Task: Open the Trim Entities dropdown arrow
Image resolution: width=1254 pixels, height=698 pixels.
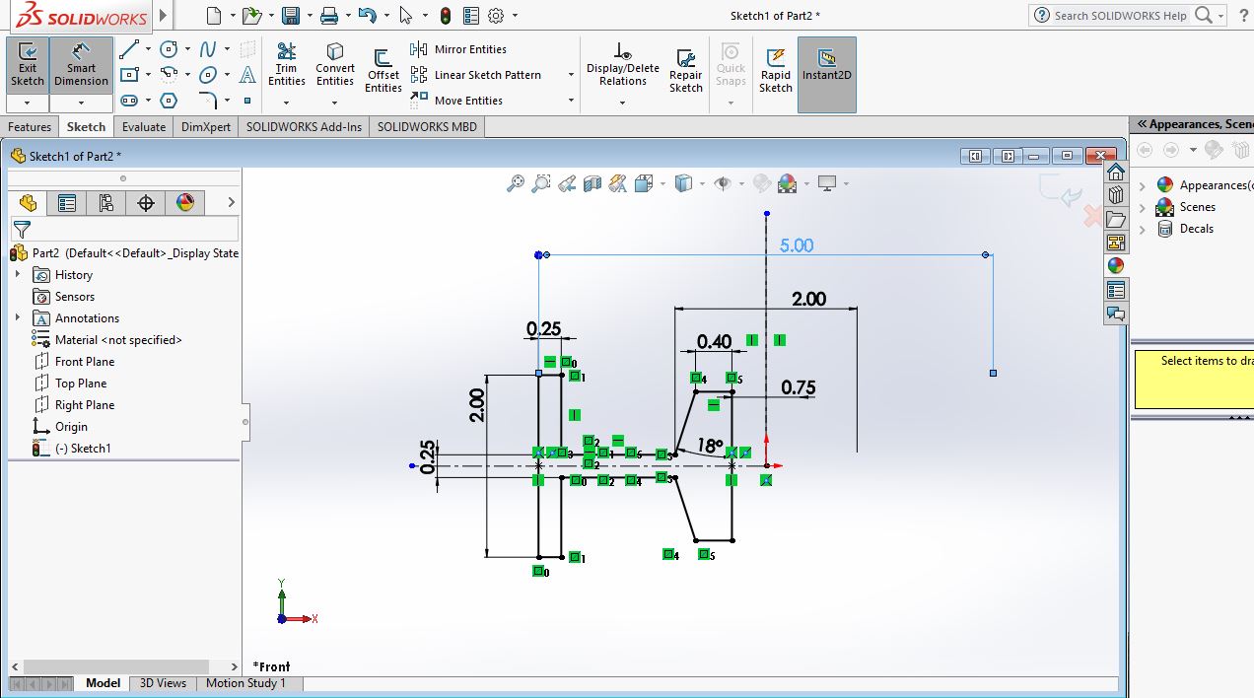Action: [287, 103]
